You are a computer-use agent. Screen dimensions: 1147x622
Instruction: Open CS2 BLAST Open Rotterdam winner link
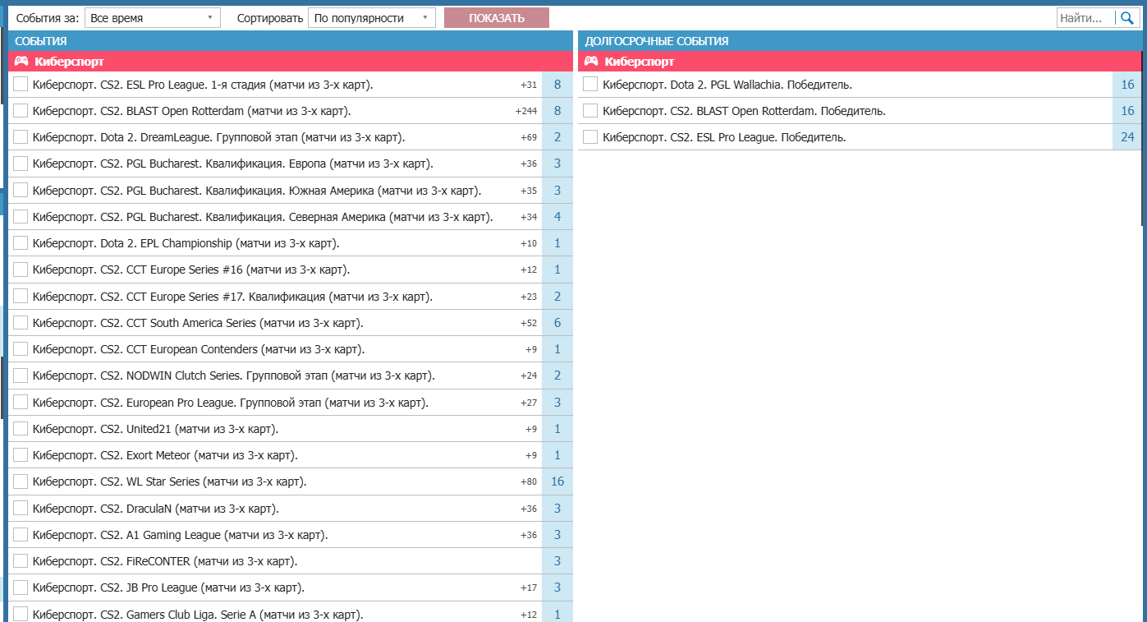pos(744,111)
